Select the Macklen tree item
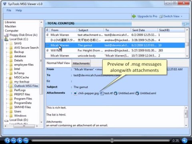The height and width of the screenshot is (144, 192). coord(10,26)
